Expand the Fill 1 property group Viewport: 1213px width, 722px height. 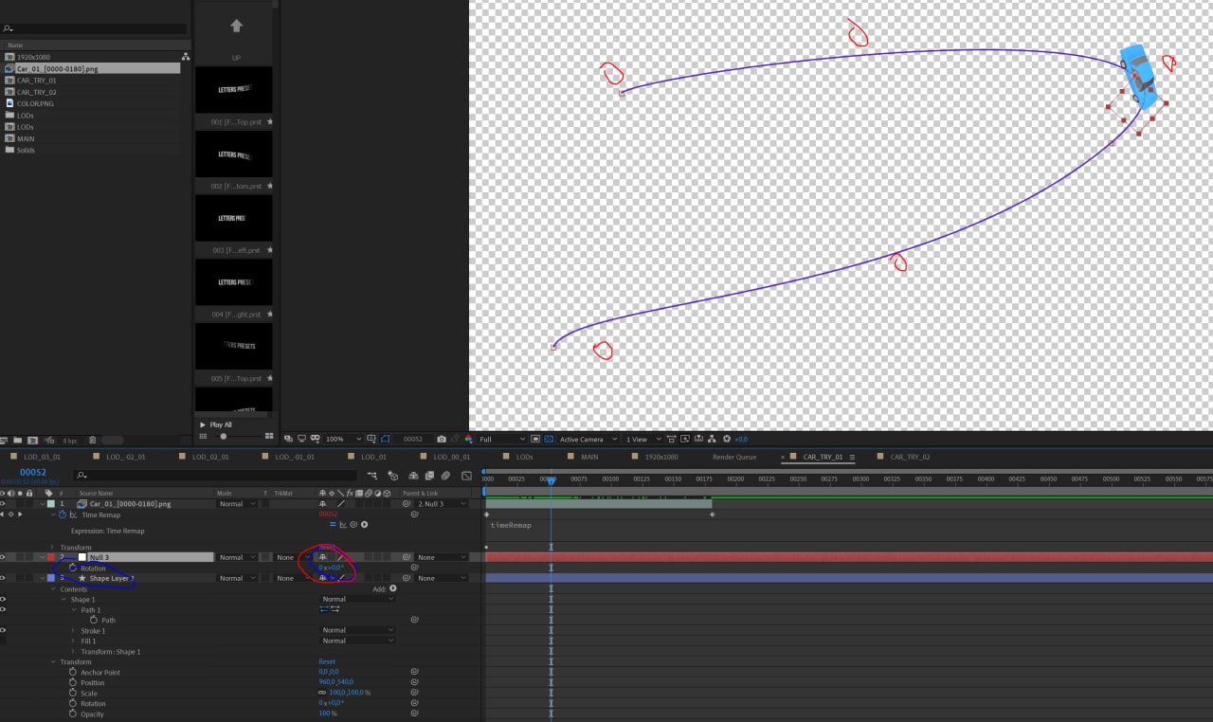pyautogui.click(x=73, y=641)
